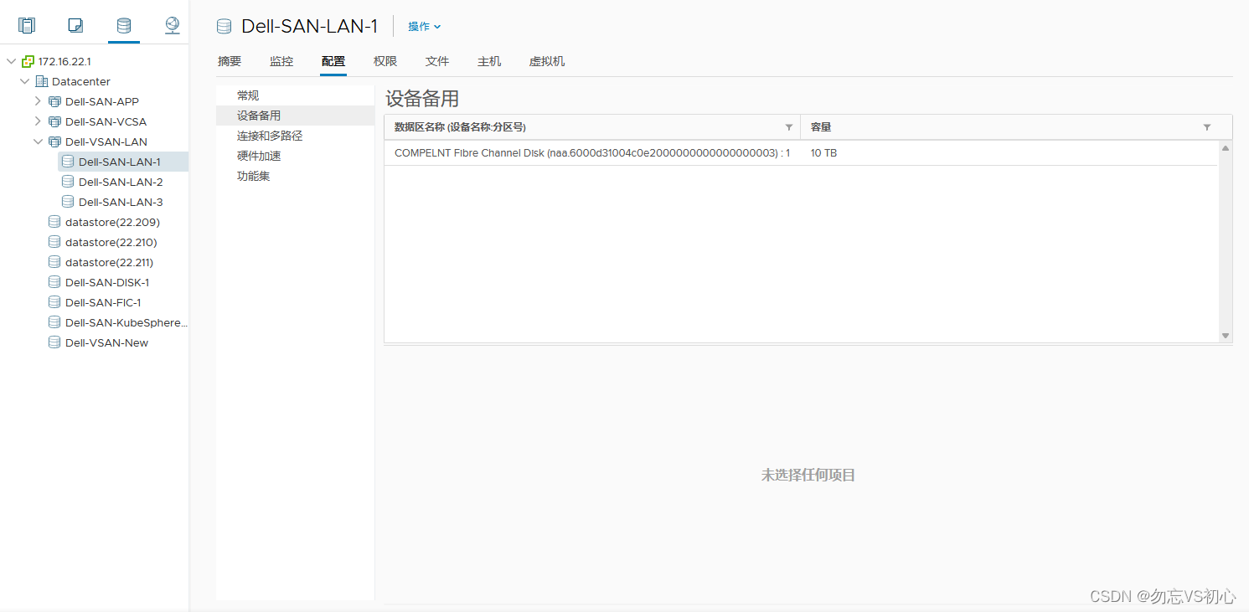This screenshot has height=612, width=1249.
Task: Open the Networking inventory icon
Action: click(x=173, y=25)
